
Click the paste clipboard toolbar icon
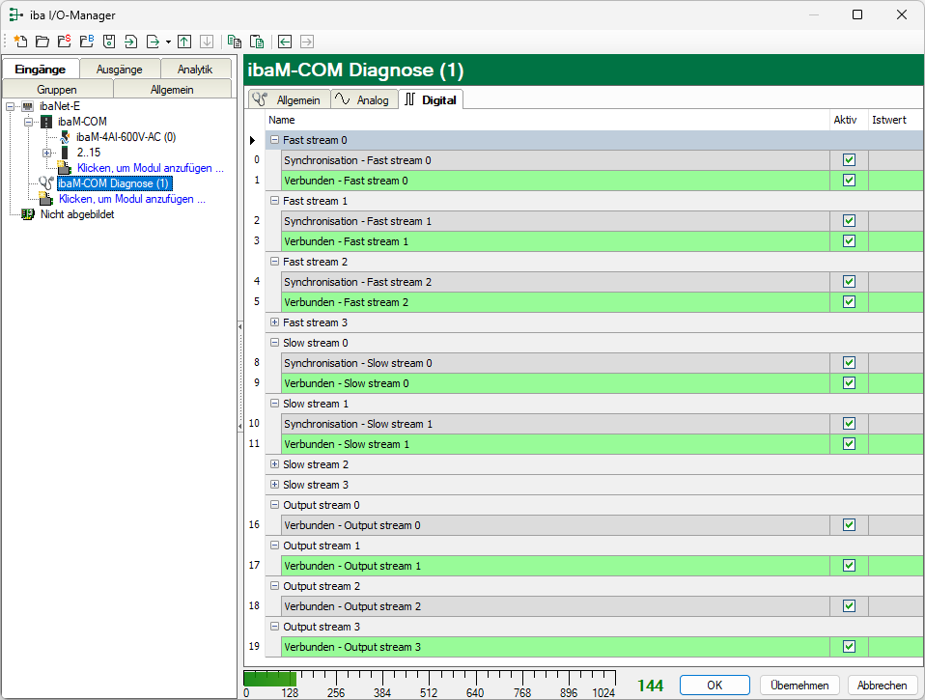(257, 42)
